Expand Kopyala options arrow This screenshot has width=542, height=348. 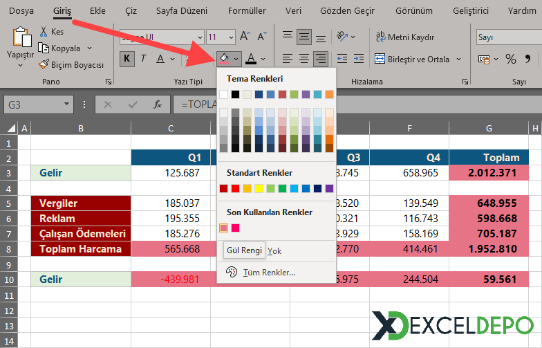[90, 48]
